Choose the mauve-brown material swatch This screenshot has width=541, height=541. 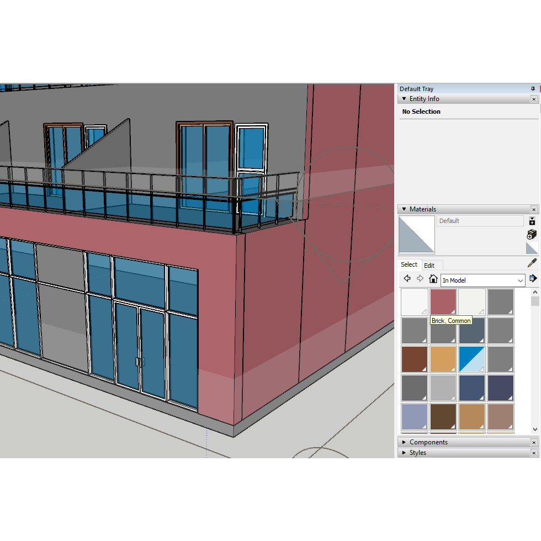[500, 416]
